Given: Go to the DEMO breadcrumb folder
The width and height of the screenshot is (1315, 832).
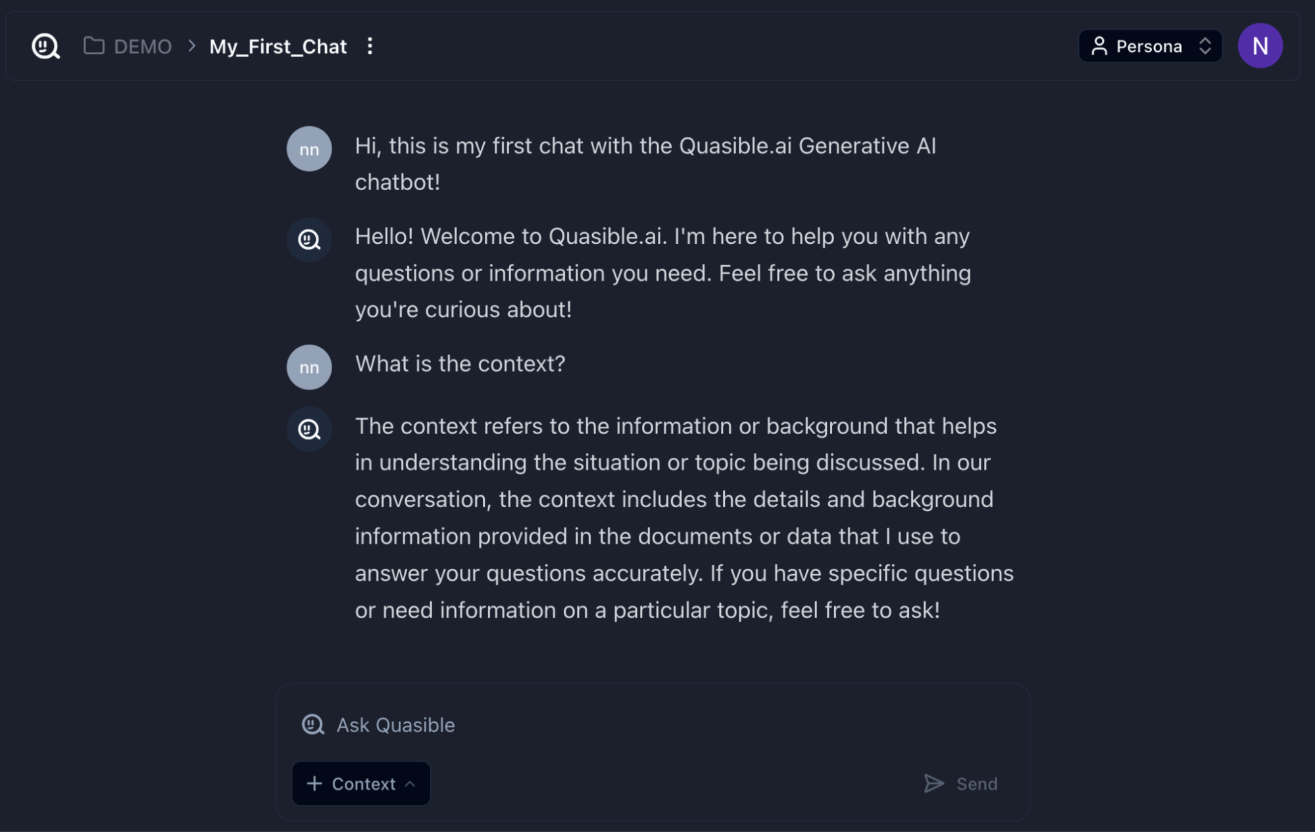Looking at the screenshot, I should (142, 47).
